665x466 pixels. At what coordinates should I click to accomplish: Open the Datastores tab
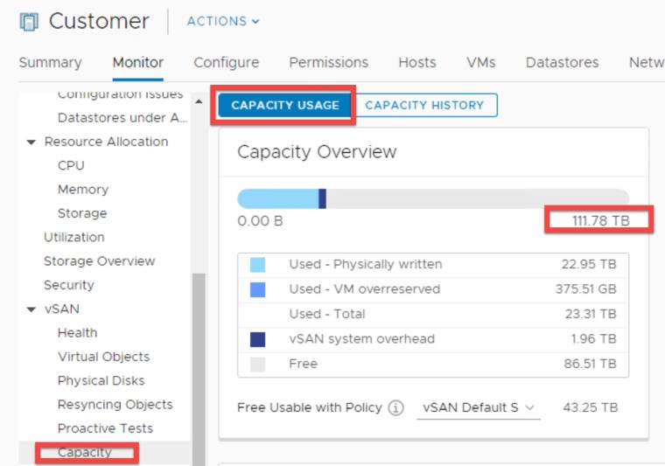(x=563, y=63)
